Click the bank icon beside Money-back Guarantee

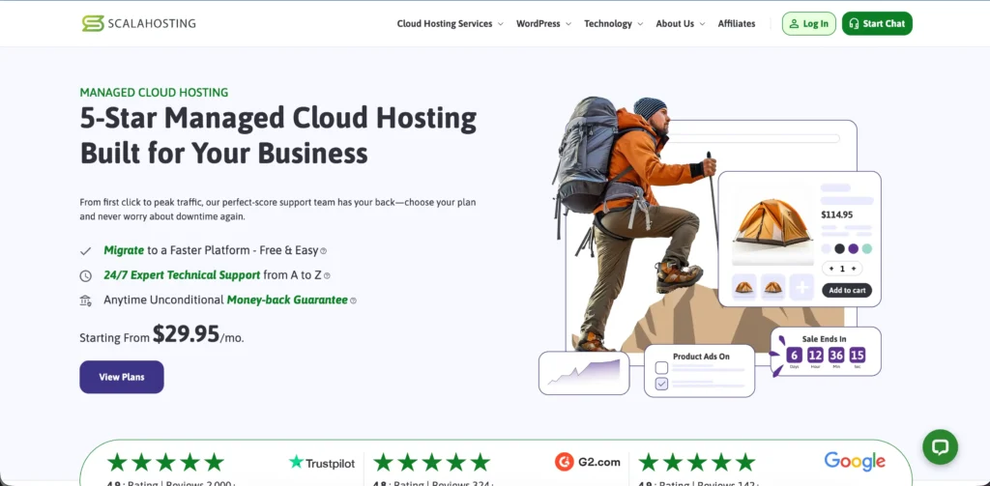[x=85, y=300]
